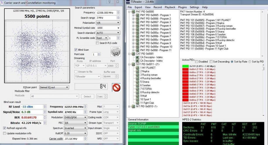This screenshot has height=145, width=268.
Task: Open Minimal Symbol rate dropdown
Action: [x=108, y=28]
